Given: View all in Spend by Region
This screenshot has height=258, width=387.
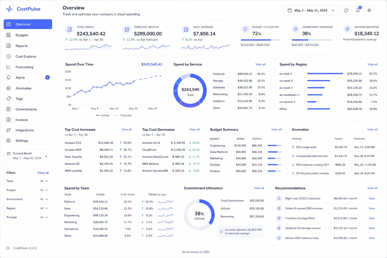Looking at the screenshot, I should pos(372,64).
